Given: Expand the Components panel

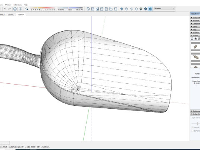Looking at the screenshot, I should point(195,24).
